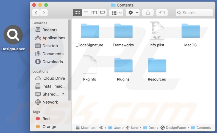Zoom the Contents window with green button
The image size is (217, 133).
tap(46, 5)
